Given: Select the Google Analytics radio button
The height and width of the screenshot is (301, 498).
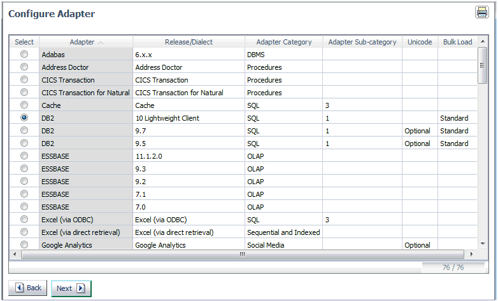Looking at the screenshot, I should click(x=24, y=244).
